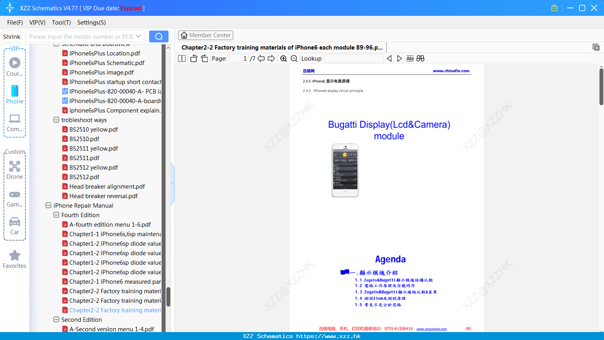Screen dimensions: 604x340
Task: Open the Game console sidebar category
Action: point(15,199)
